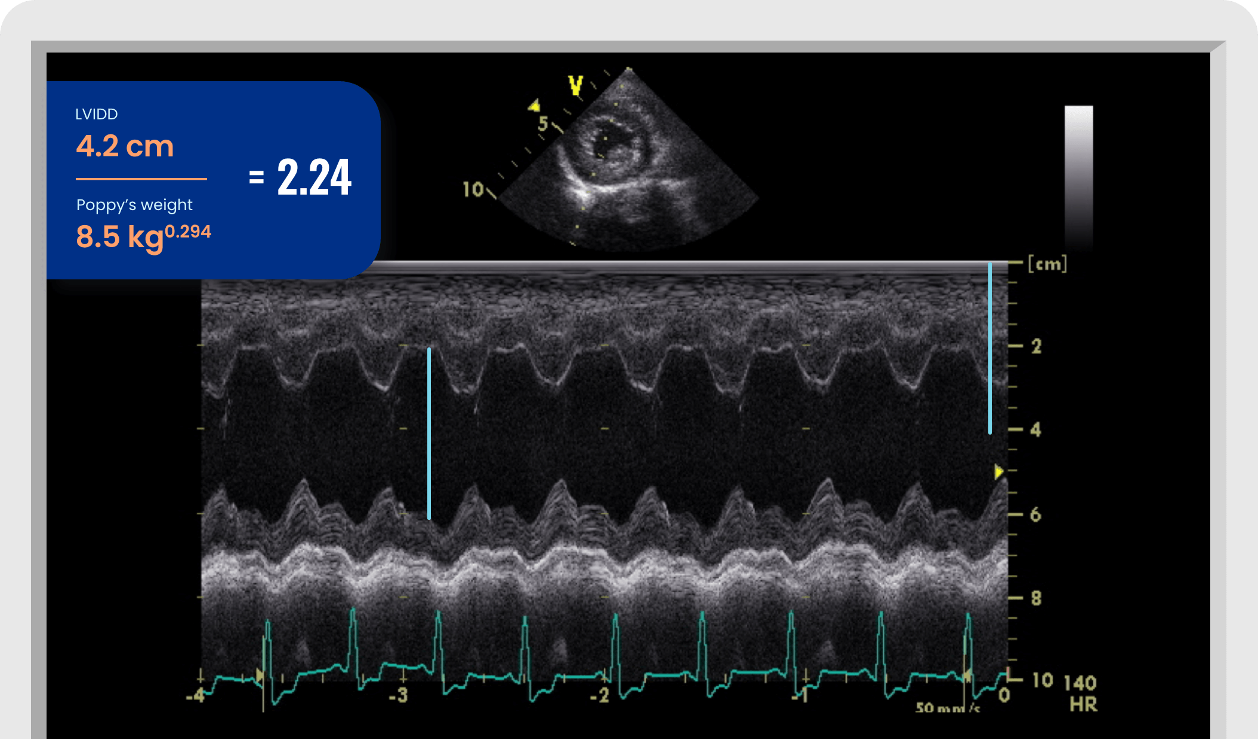Click the '-4' time axis label

(195, 695)
